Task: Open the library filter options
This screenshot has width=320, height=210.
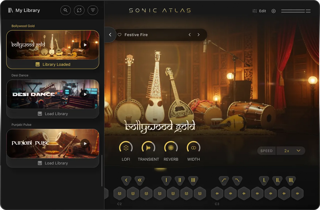Action: pos(93,10)
